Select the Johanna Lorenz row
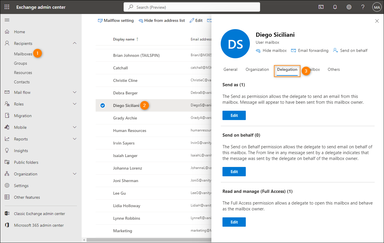Viewport: 384px width, 243px height. pyautogui.click(x=153, y=168)
